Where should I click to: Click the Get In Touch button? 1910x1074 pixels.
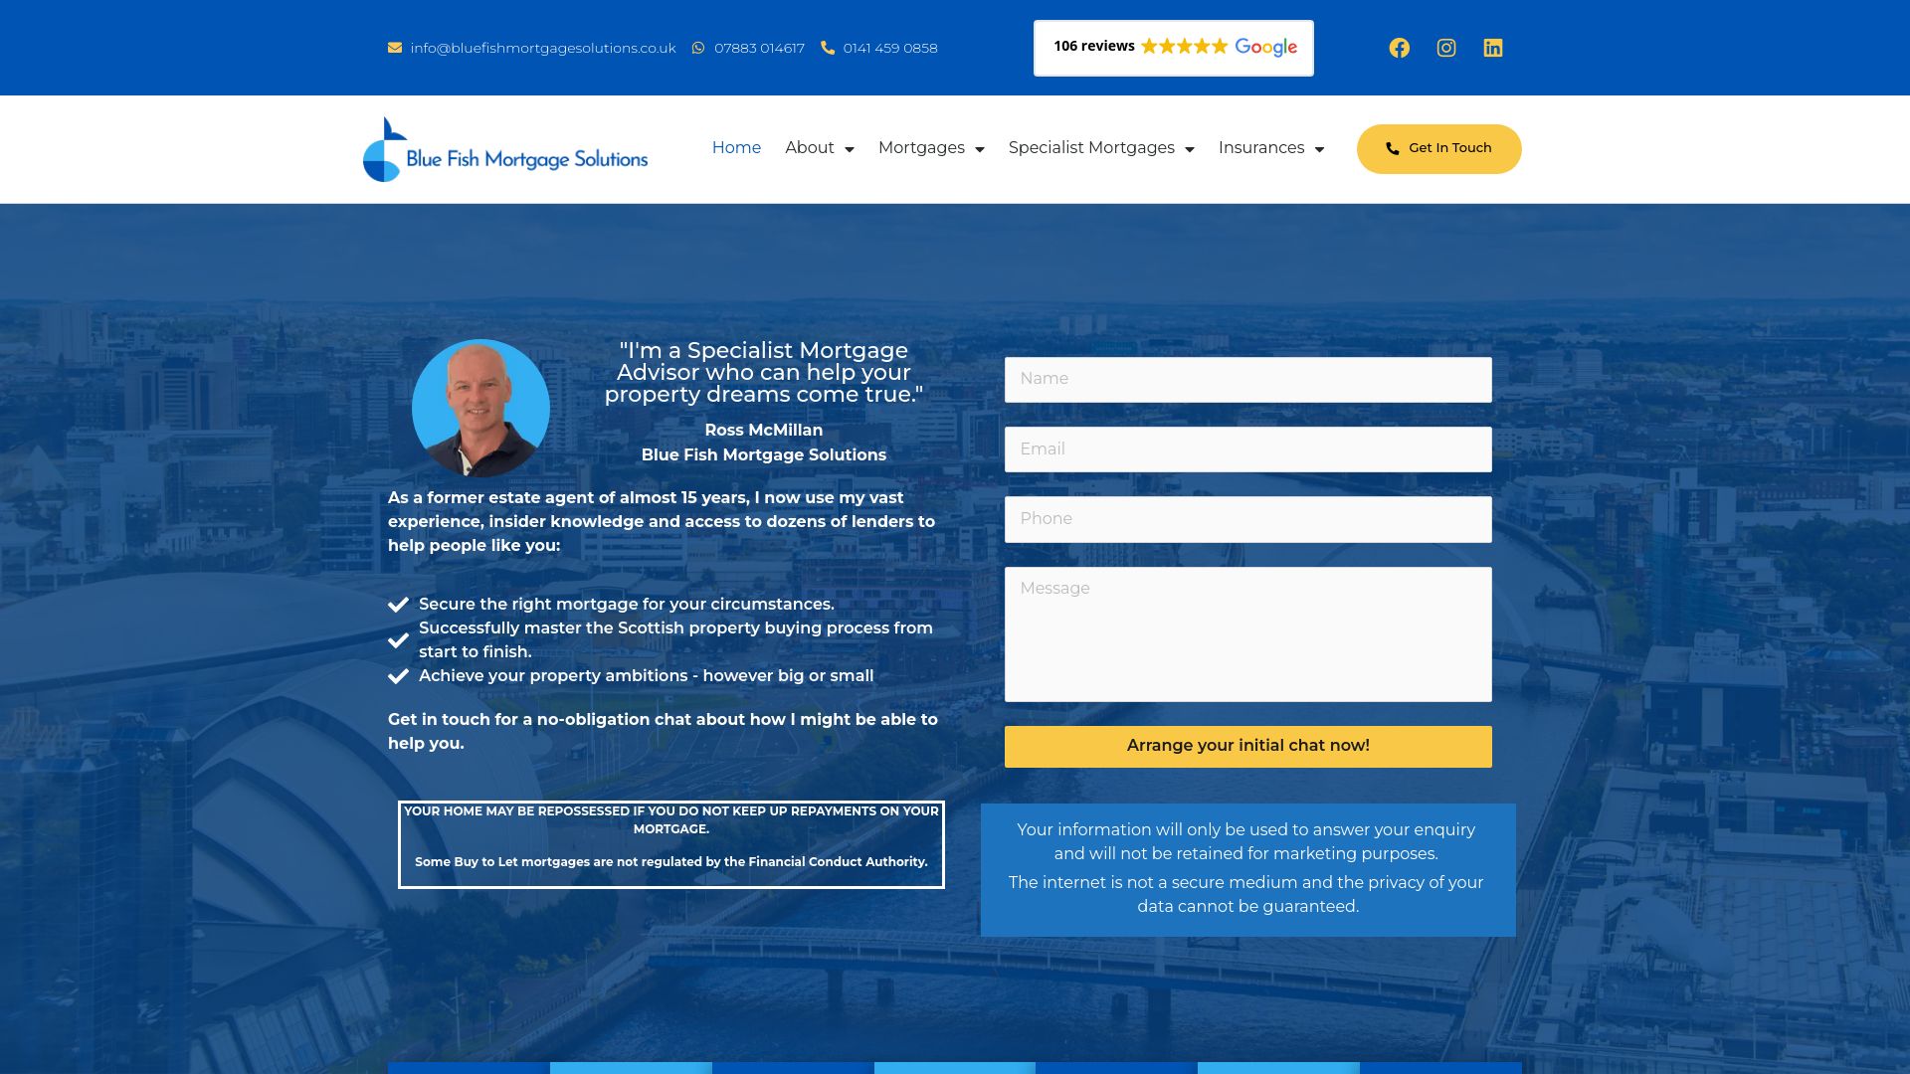pos(1439,148)
